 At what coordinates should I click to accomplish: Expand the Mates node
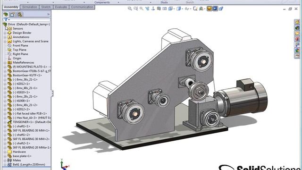(x=5, y=160)
